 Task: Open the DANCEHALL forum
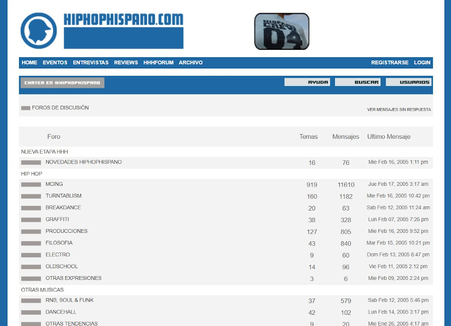pos(61,312)
